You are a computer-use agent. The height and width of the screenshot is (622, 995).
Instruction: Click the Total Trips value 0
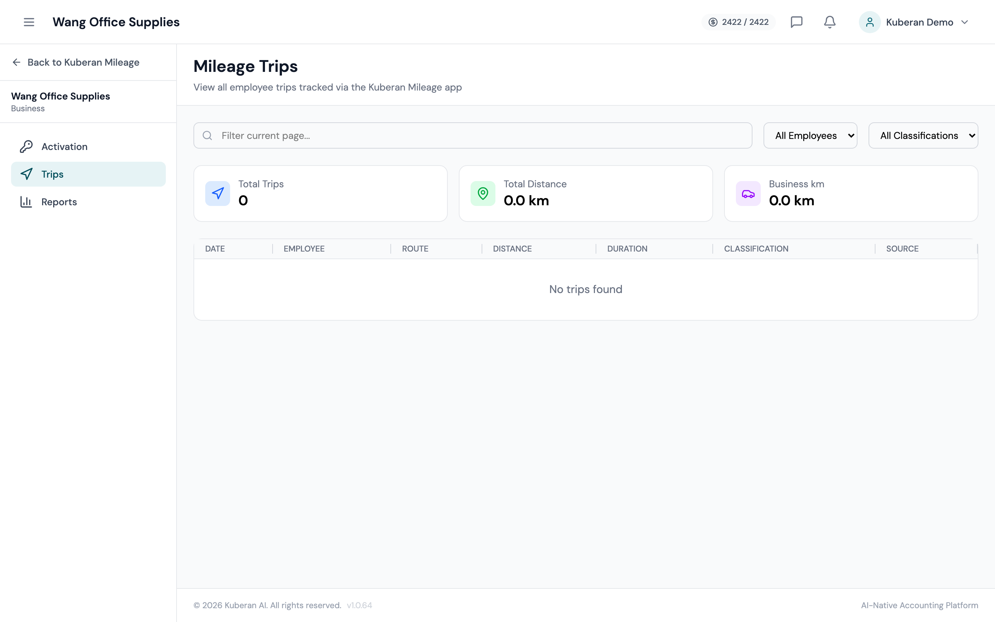[243, 200]
